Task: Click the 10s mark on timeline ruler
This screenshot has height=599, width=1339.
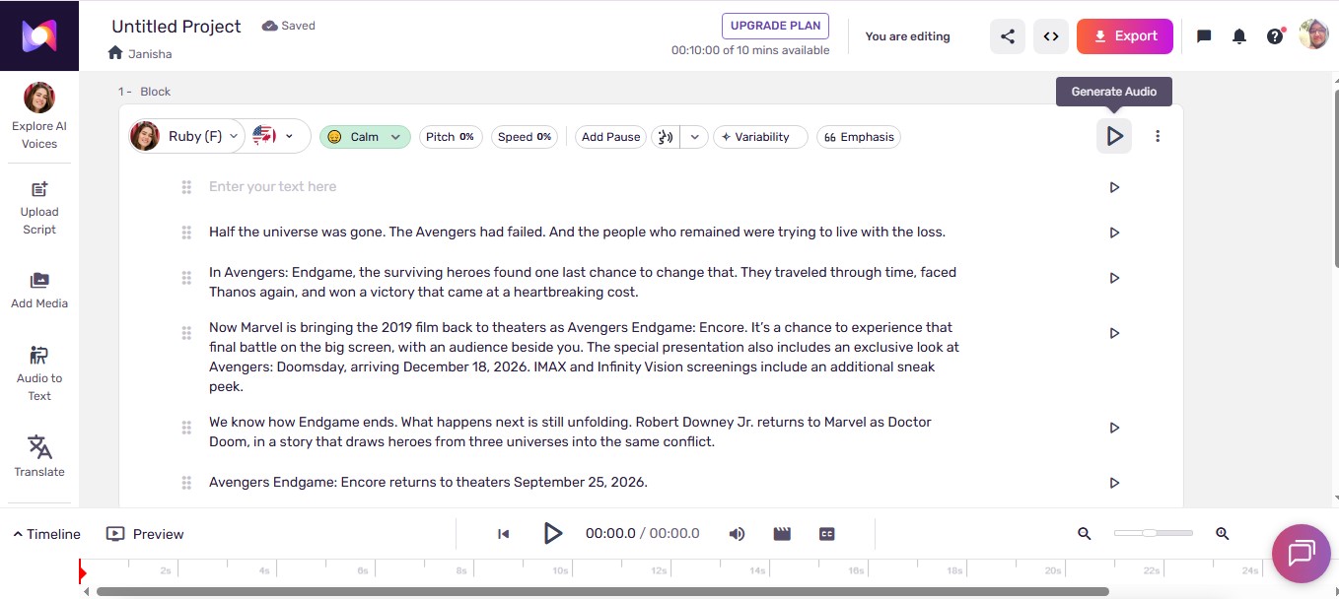Action: pyautogui.click(x=560, y=570)
